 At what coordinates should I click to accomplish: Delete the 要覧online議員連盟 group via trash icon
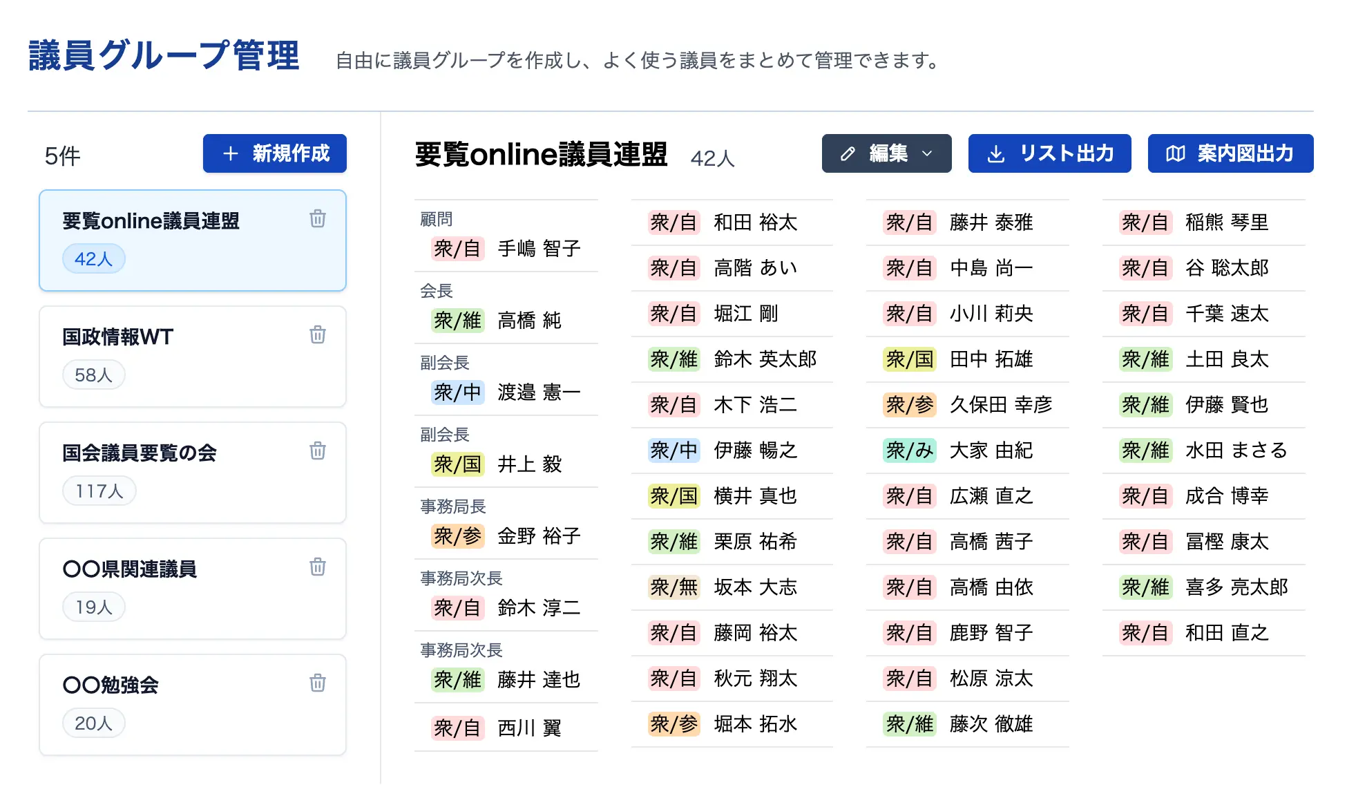tap(317, 218)
